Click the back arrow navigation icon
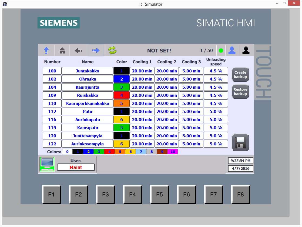This screenshot has width=302, height=227. click(x=78, y=50)
